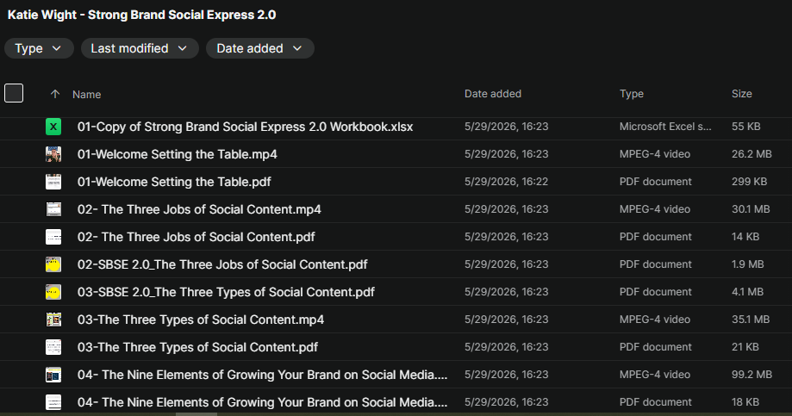This screenshot has height=416, width=792.
Task: Open 03-The Three Types of Social Content.mp4
Action: click(201, 320)
